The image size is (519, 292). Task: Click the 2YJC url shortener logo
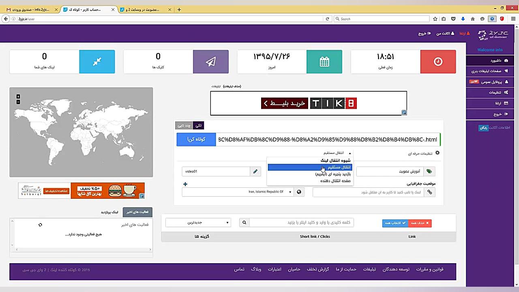click(493, 34)
